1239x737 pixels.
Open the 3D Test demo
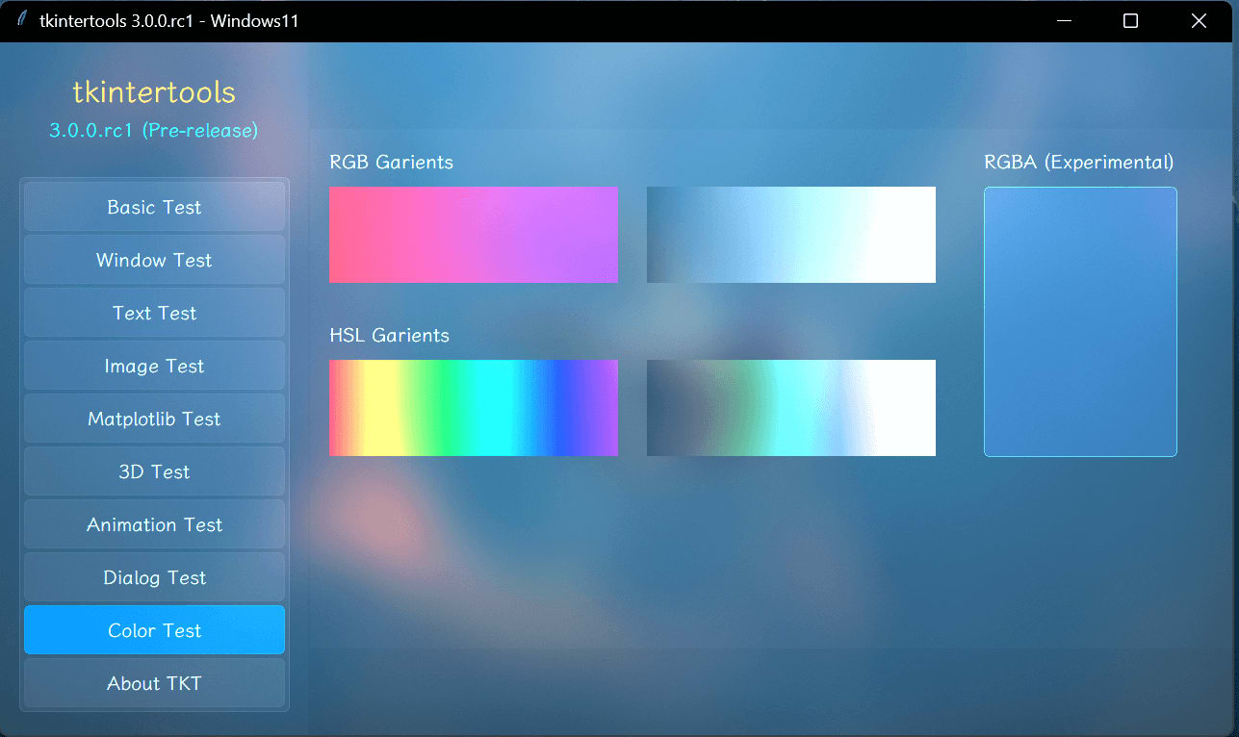pos(154,471)
